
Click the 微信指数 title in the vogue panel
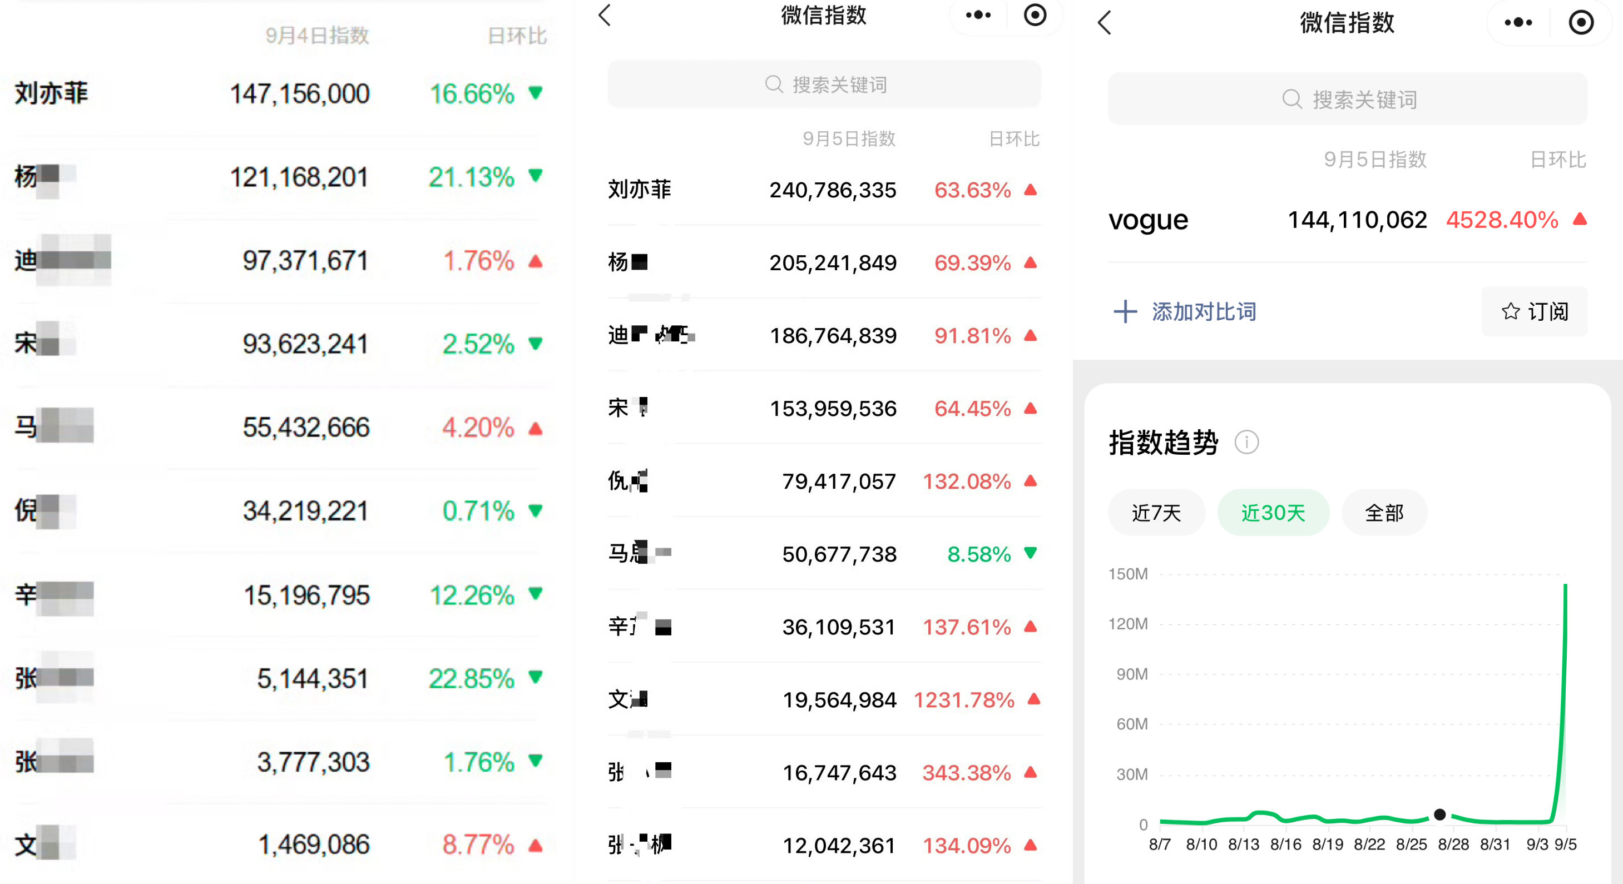coord(1347,23)
